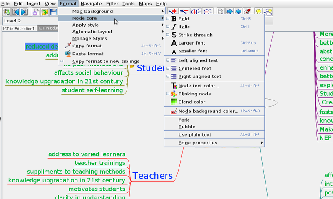Open the Insert menu
This screenshot has width=333, height=199.
coord(34,4)
